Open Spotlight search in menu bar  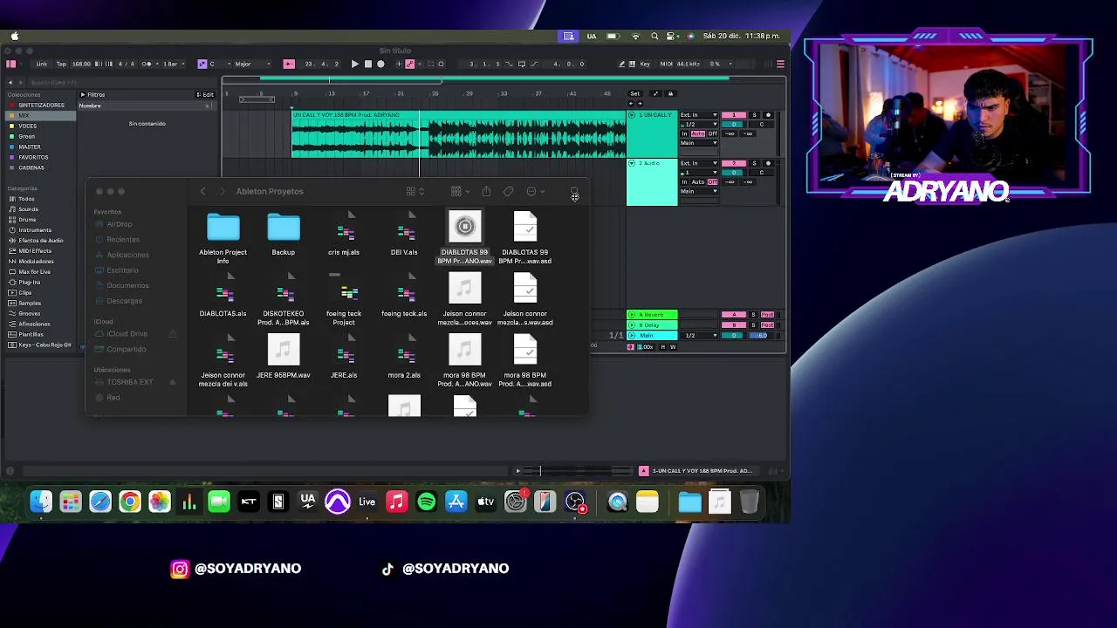coord(654,36)
